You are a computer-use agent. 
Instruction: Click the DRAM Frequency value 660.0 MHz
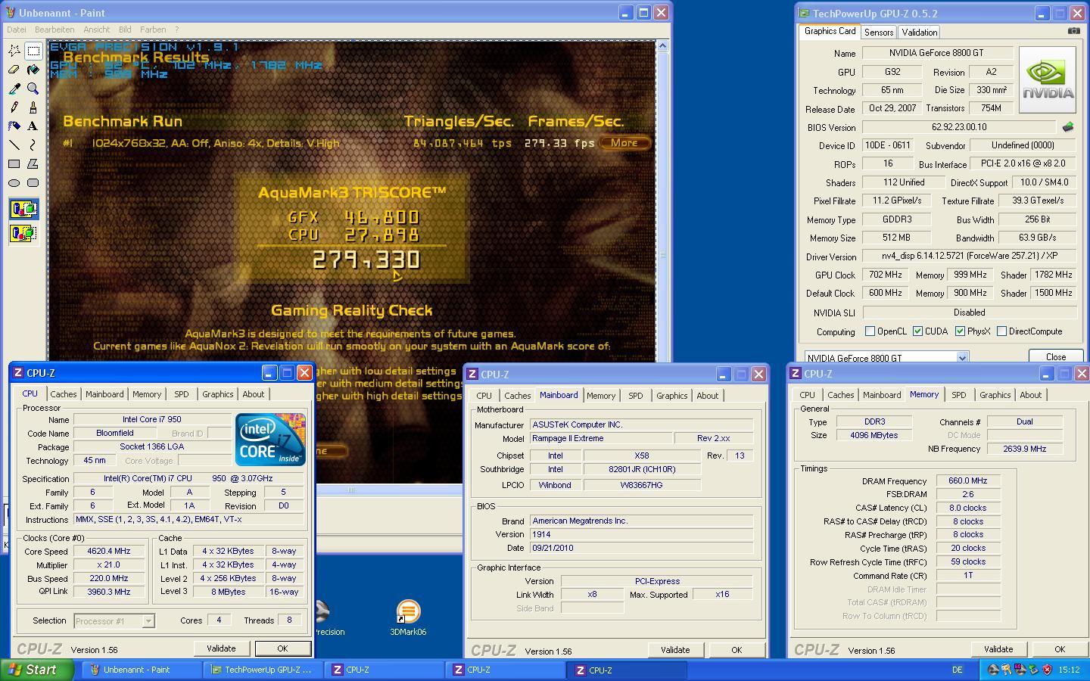pyautogui.click(x=968, y=480)
